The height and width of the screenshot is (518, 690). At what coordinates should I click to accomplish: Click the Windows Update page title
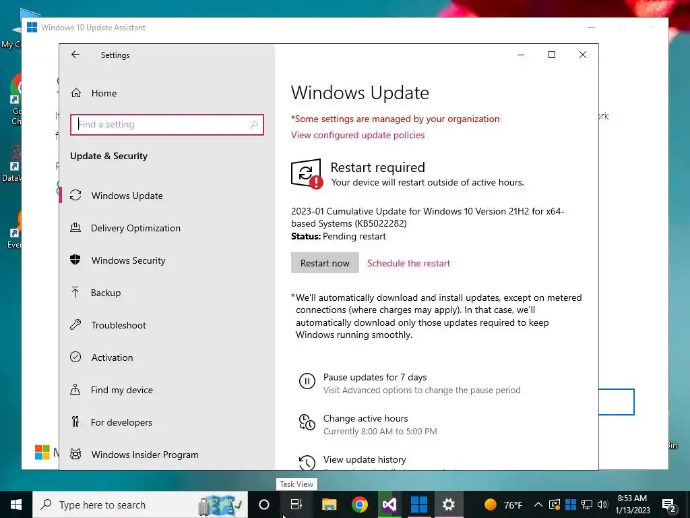pyautogui.click(x=360, y=93)
